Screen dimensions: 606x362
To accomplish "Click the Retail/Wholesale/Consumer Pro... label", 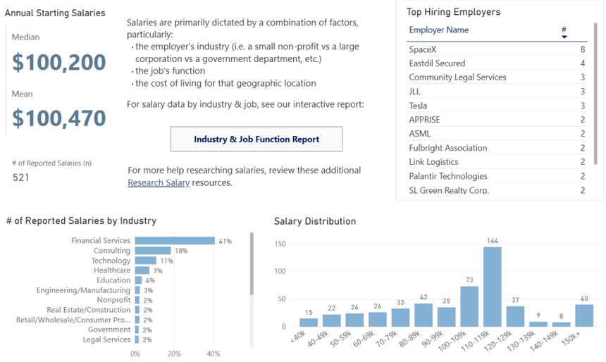I will pos(73,320).
